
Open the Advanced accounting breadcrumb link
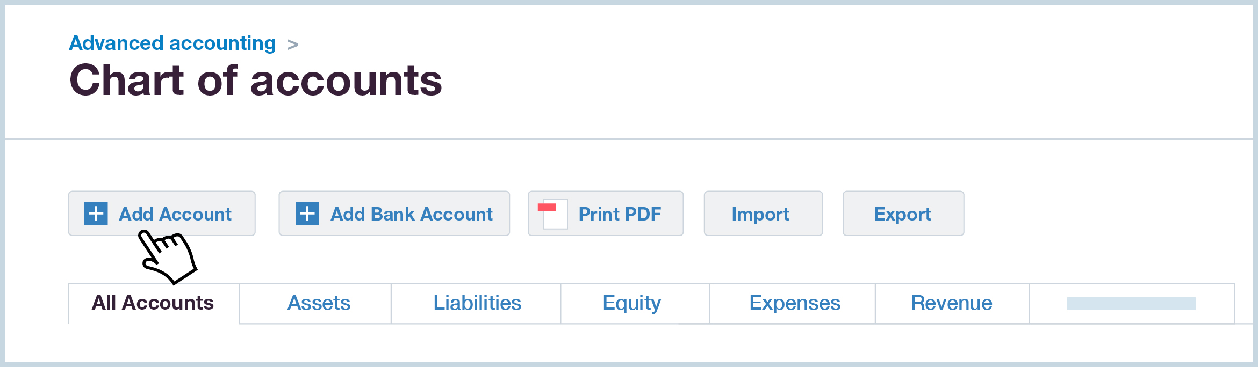point(172,43)
